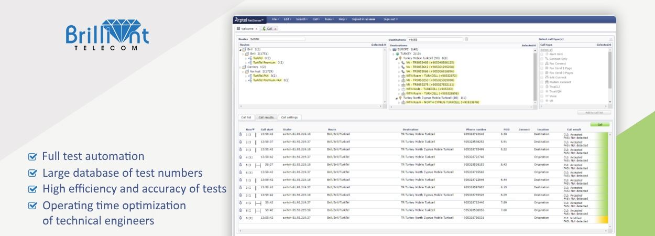Click the Modem Connect call type icon

pyautogui.click(x=547, y=82)
